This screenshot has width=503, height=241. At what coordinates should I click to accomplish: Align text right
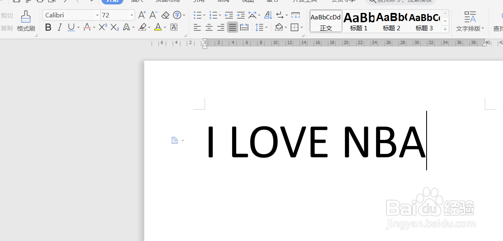221,27
